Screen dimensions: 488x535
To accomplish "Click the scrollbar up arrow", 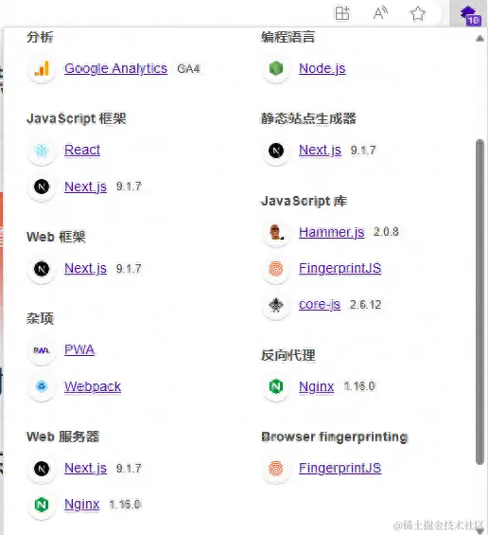I will coord(479,38).
